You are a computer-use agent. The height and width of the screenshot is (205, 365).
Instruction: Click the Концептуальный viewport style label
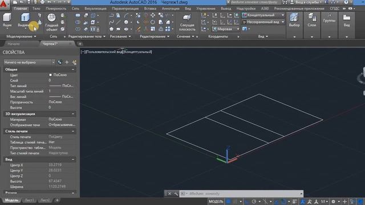[137, 52]
